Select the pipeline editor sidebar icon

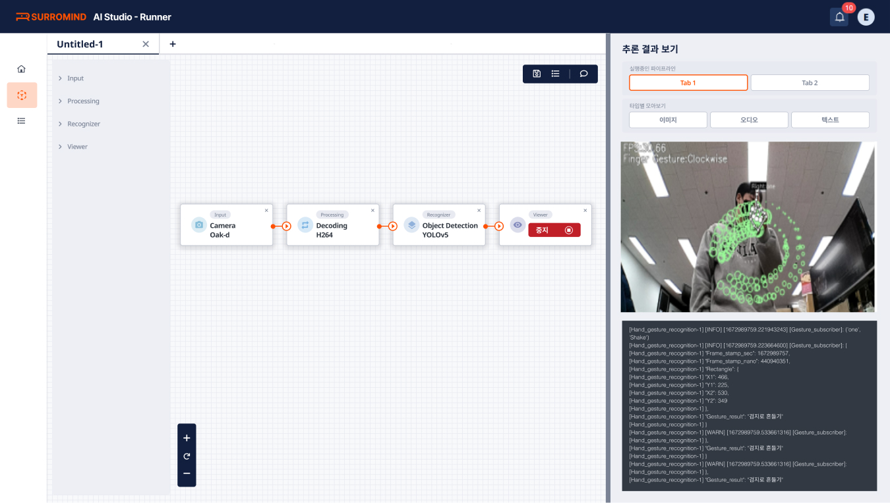tap(22, 95)
